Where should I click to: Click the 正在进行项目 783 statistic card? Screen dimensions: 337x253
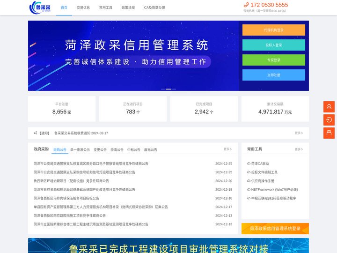click(x=133, y=109)
